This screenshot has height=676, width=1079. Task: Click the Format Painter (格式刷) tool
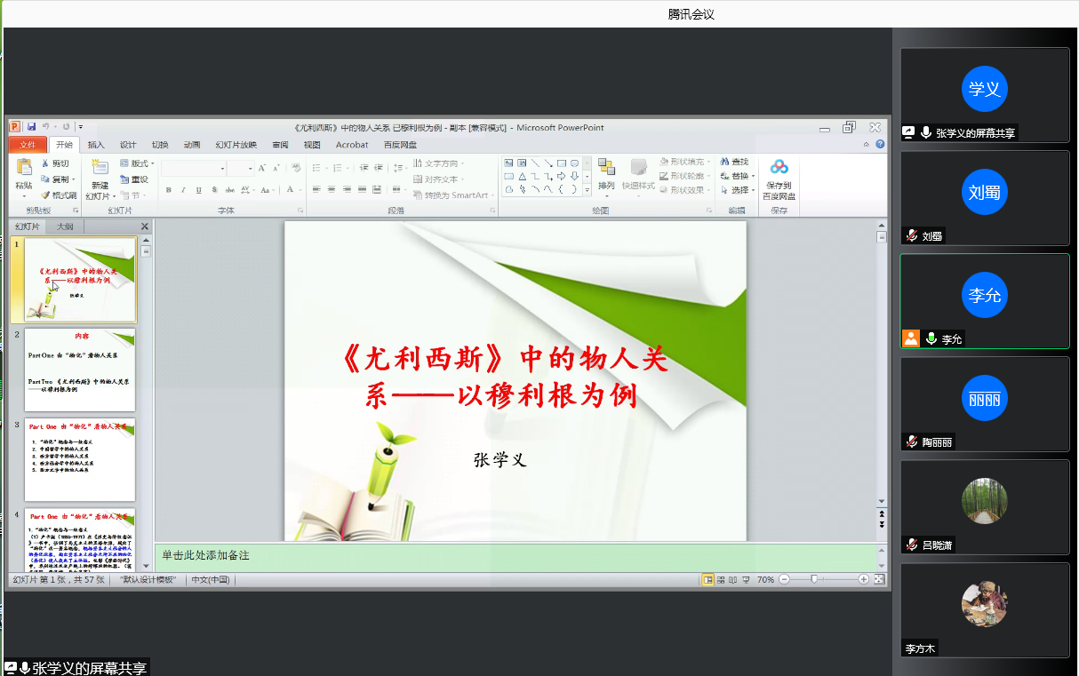[x=59, y=195]
